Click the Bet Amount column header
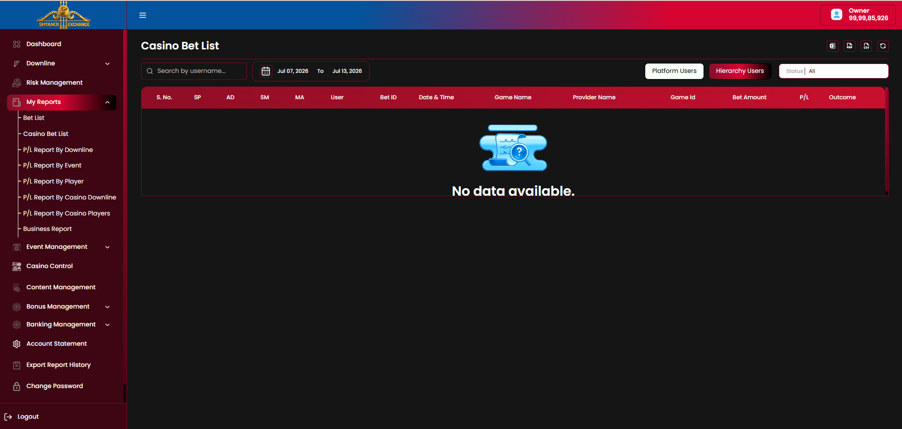Screen dimensions: 902x429 [749, 97]
